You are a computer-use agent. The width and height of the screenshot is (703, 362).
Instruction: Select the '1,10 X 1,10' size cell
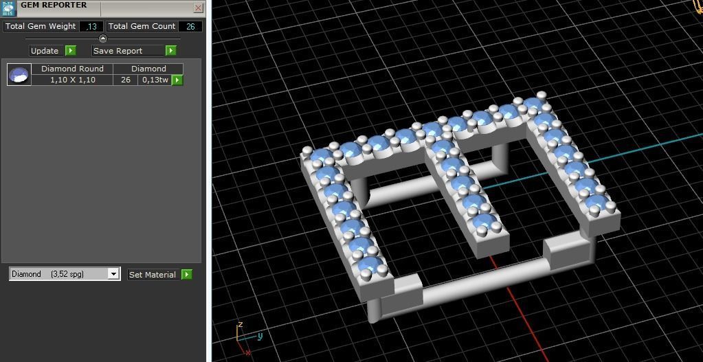(x=72, y=80)
